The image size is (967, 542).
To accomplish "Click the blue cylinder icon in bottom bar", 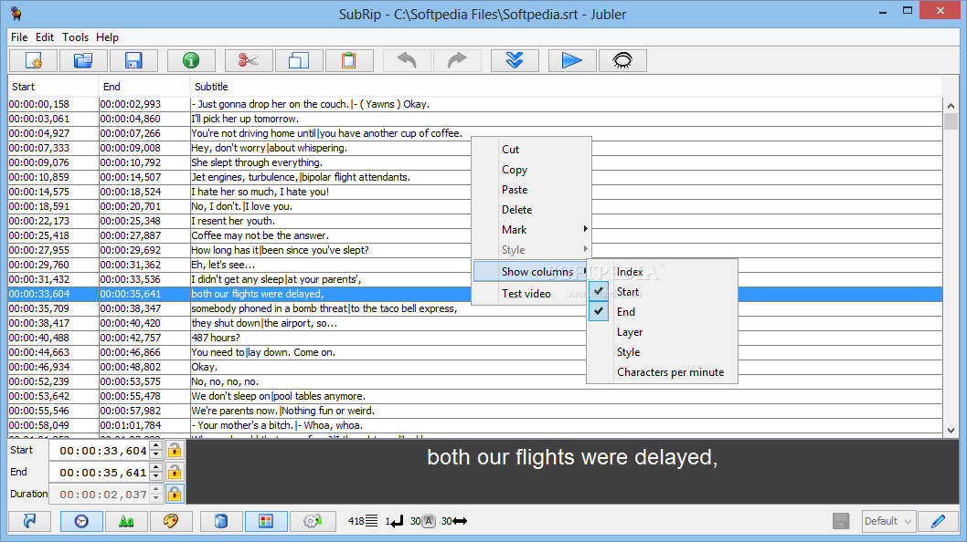I will click(x=221, y=521).
